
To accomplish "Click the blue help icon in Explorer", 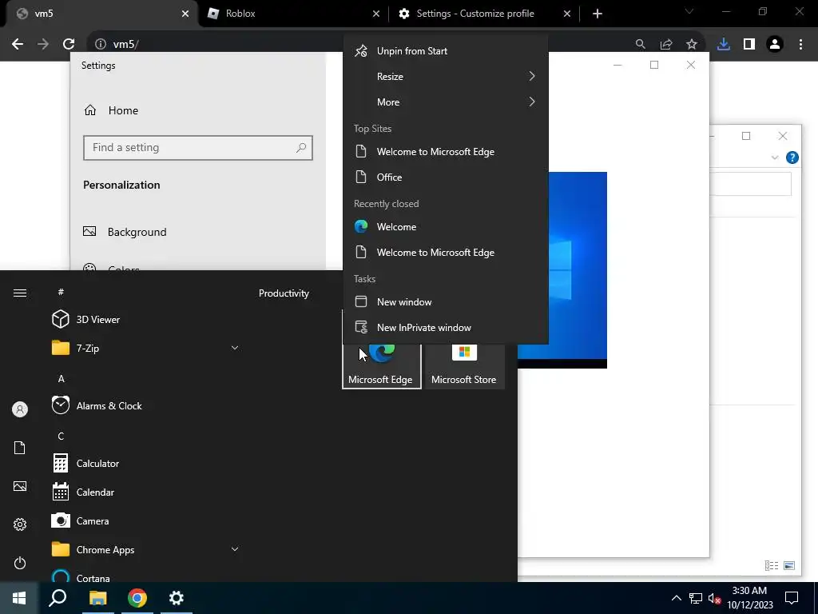I will [x=792, y=157].
